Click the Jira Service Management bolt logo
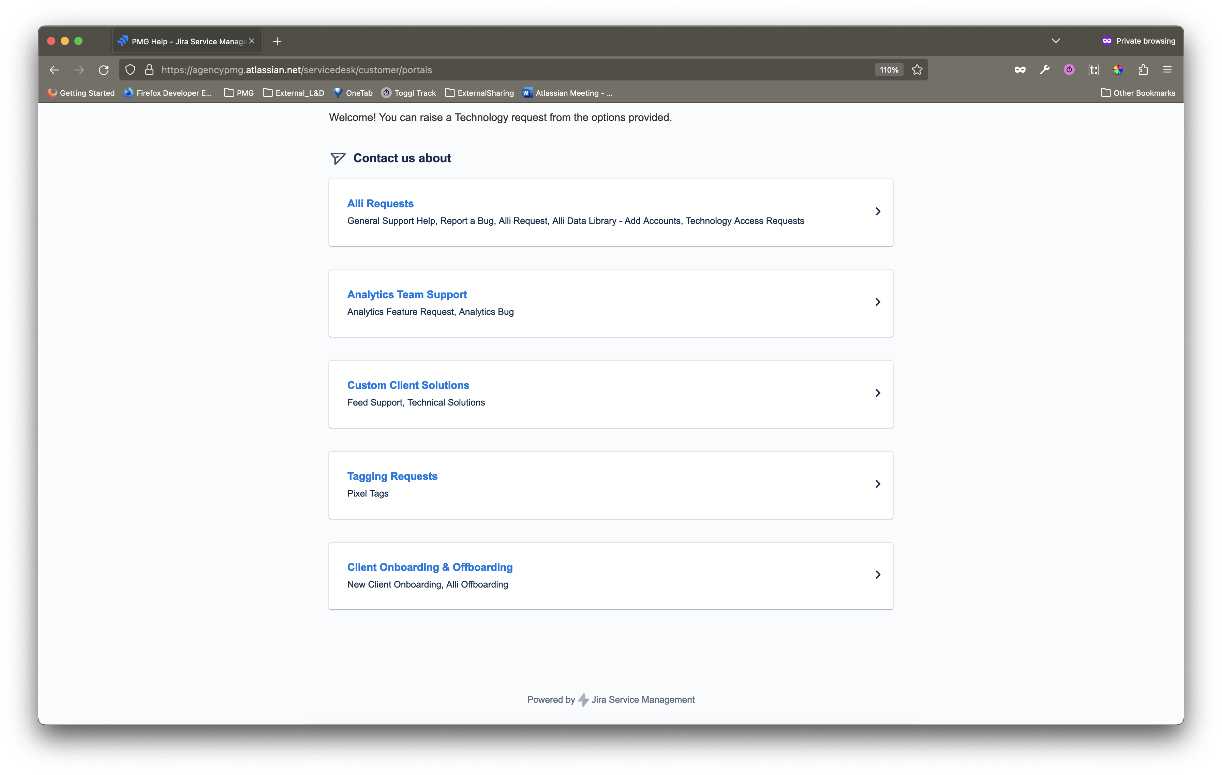Viewport: 1222px width, 775px height. pos(584,700)
